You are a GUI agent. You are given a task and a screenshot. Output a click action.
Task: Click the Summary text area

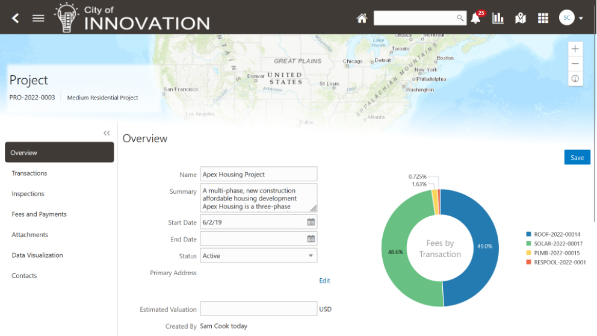pos(259,198)
